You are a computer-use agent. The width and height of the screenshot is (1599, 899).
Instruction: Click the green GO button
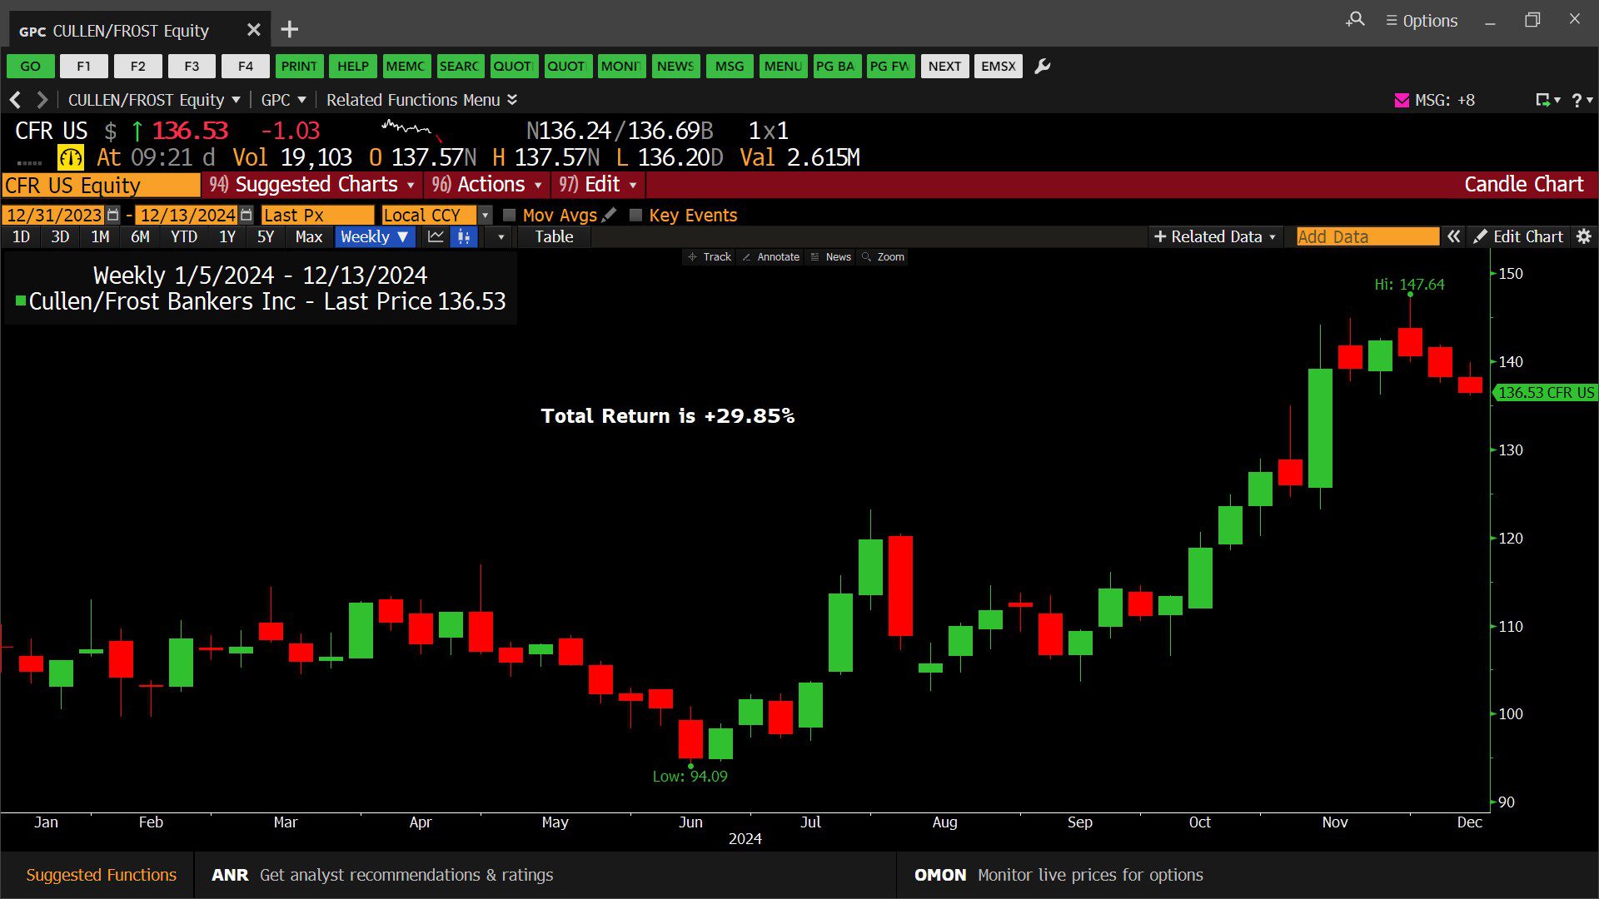(31, 67)
